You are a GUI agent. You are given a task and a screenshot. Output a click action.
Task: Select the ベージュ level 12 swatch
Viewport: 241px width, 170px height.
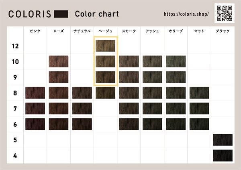(x=105, y=46)
